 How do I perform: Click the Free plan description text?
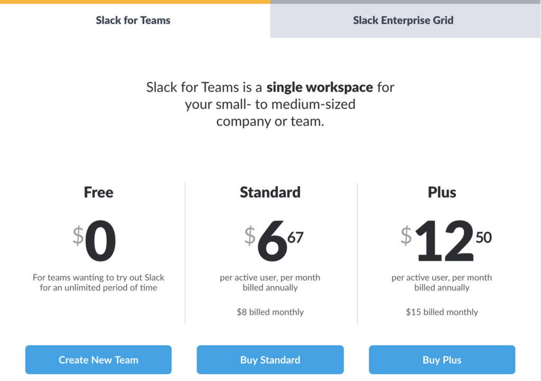[98, 282]
